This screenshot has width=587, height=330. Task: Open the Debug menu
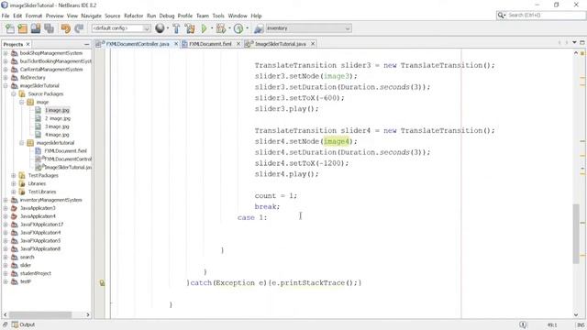[167, 16]
